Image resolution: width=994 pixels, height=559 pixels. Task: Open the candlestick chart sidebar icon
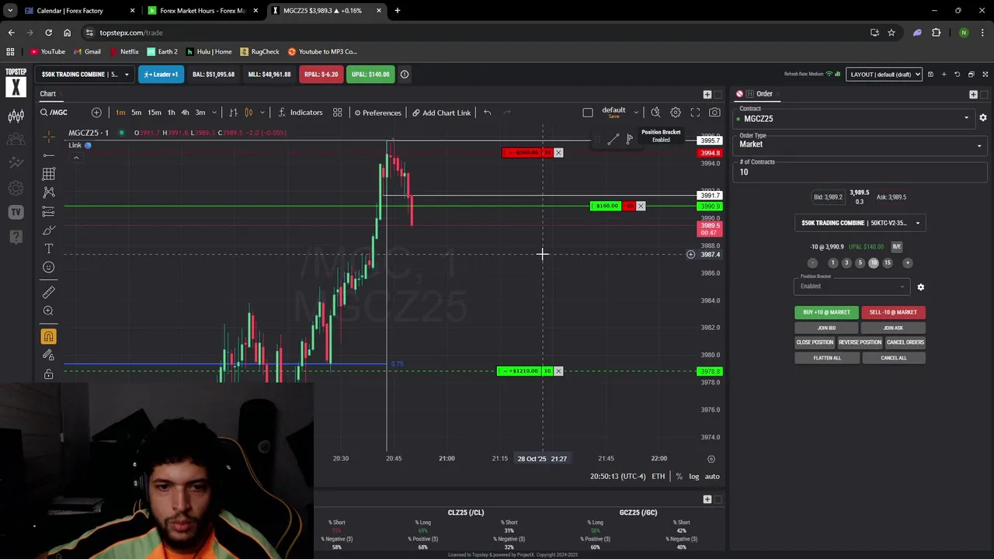tap(16, 116)
